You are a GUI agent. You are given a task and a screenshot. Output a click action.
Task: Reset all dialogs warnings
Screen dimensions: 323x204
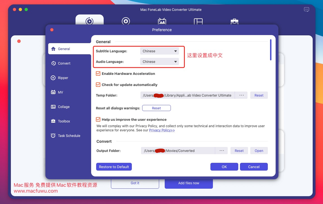coord(156,108)
